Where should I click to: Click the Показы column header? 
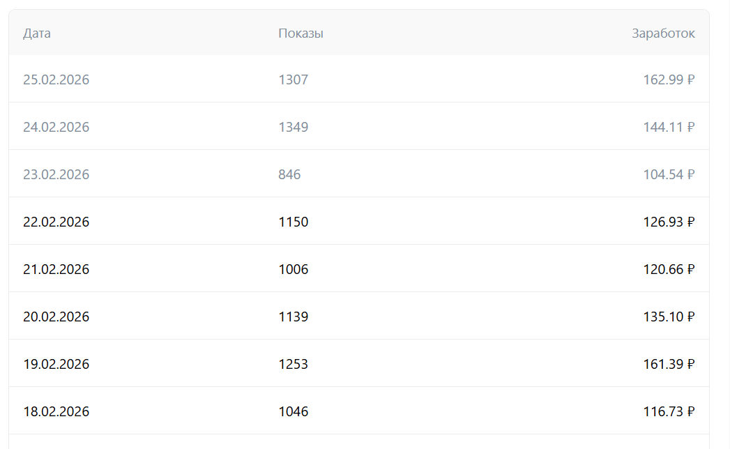[301, 33]
